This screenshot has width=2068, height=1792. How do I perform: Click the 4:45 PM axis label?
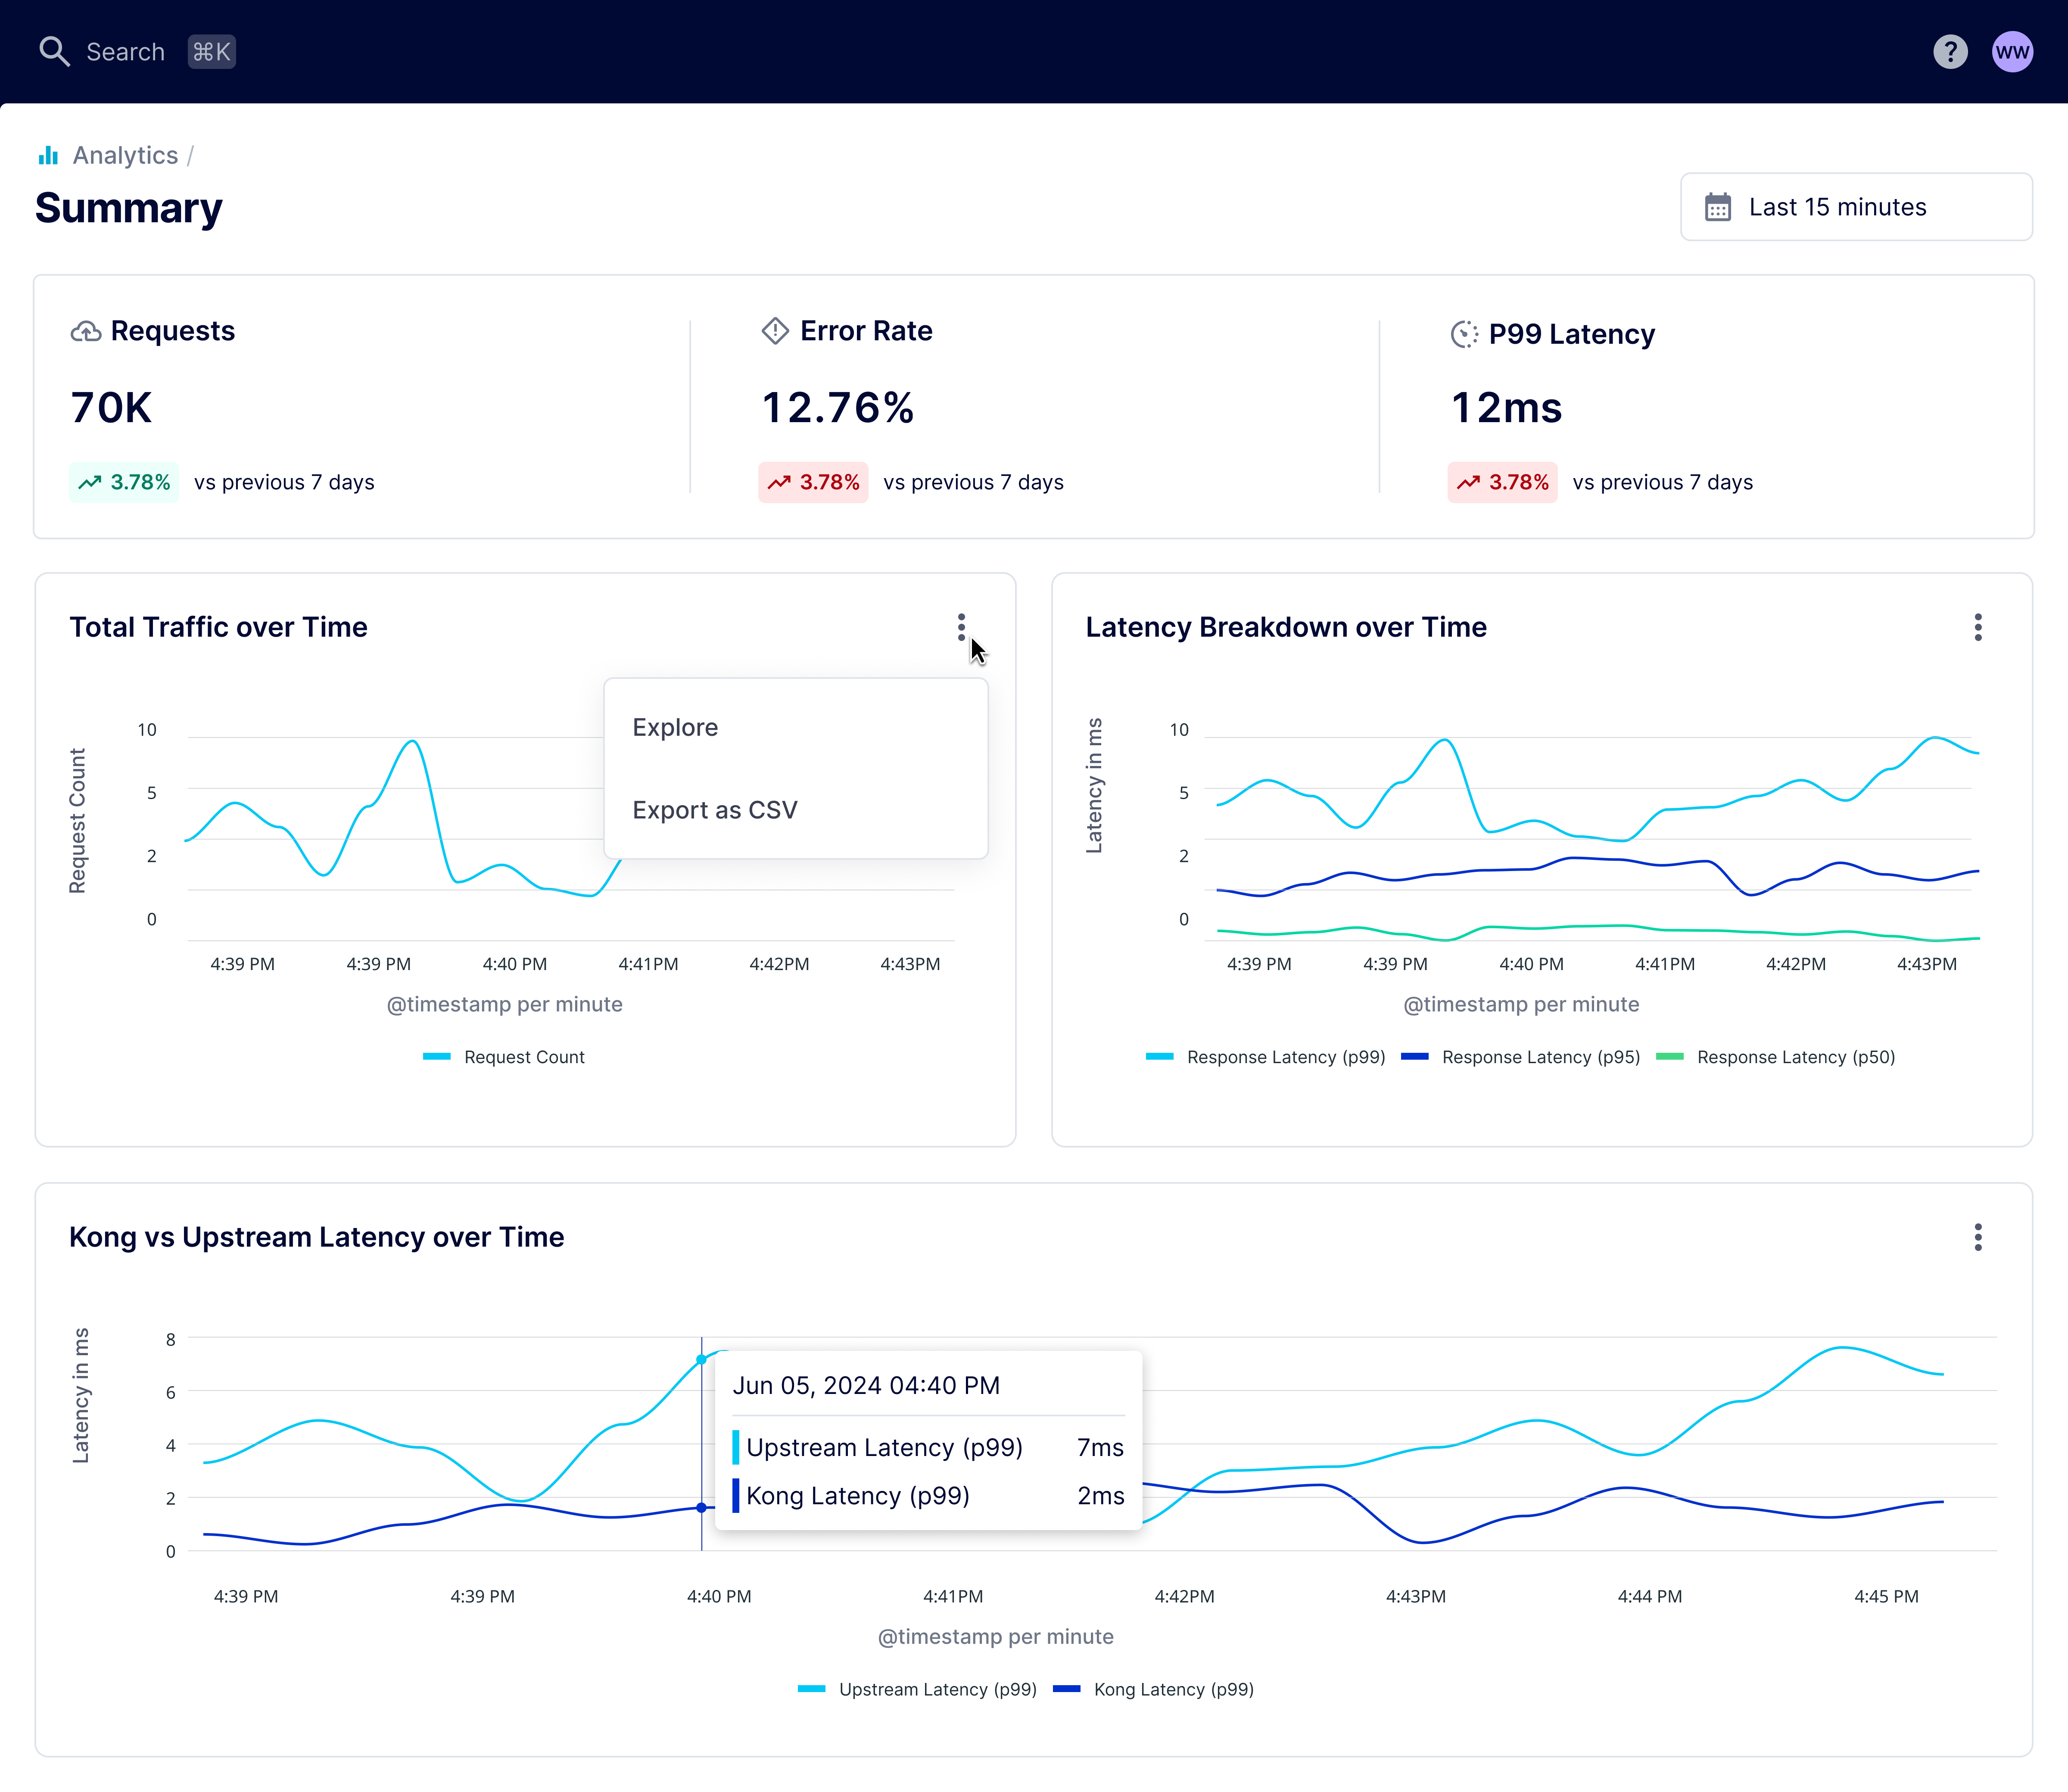tap(1886, 1596)
